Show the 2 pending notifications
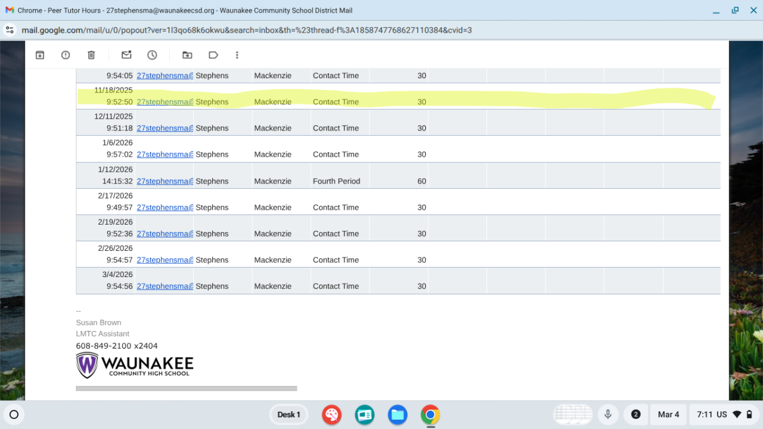 635,415
